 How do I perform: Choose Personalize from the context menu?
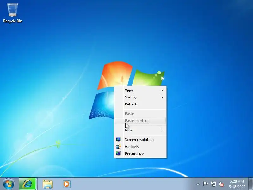click(140, 154)
